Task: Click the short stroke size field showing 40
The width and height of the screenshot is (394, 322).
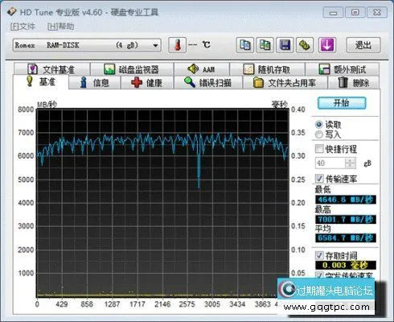Action: 330,163
